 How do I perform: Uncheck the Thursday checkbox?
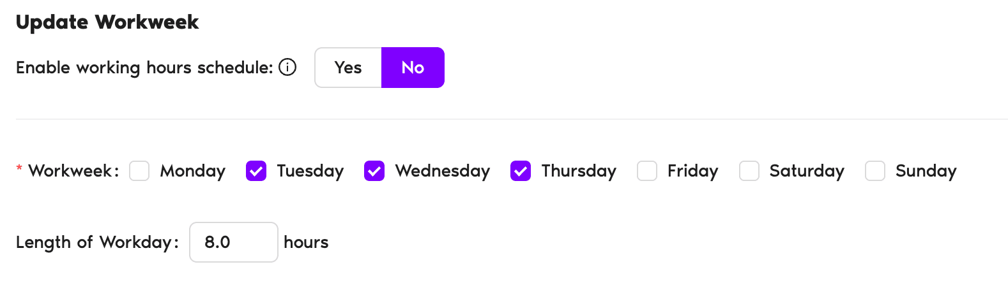(x=521, y=171)
